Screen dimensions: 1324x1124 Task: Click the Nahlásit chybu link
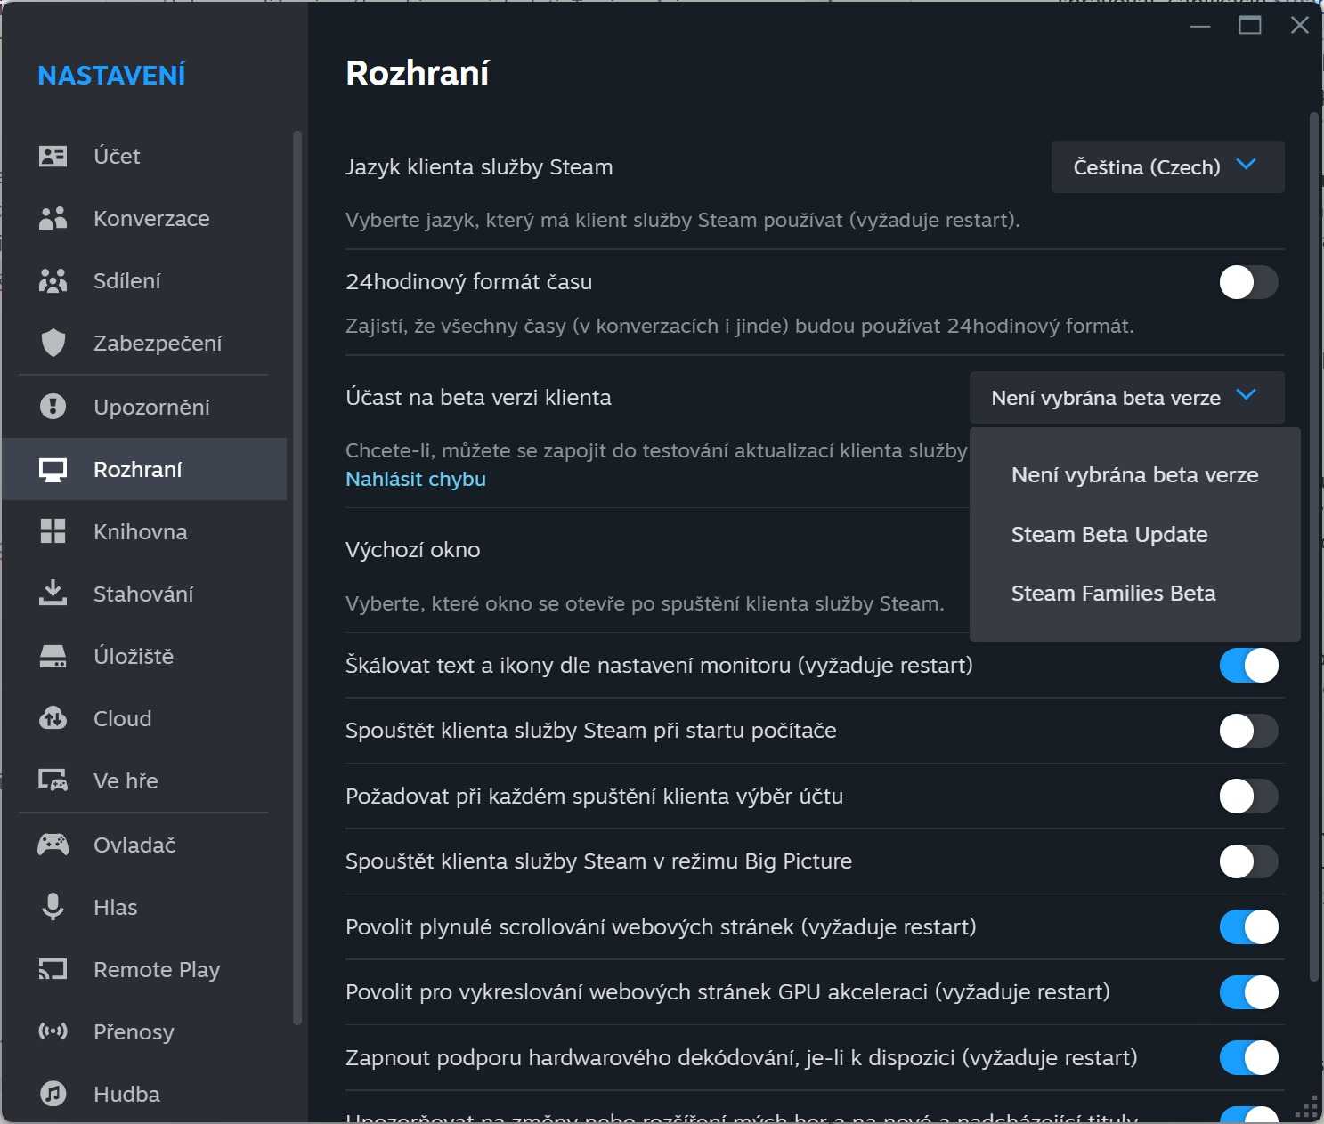click(x=416, y=480)
